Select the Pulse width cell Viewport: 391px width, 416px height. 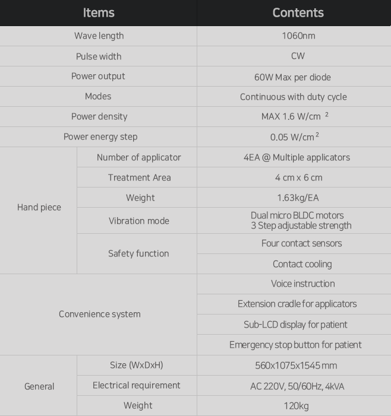[98, 56]
